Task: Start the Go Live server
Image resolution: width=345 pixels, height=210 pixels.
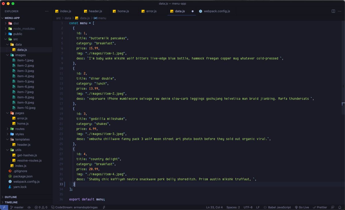Action: click(302, 207)
